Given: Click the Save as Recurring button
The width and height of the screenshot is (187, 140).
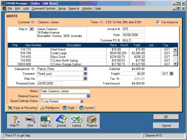Looking at the screenshot, I should pyautogui.click(x=22, y=108).
